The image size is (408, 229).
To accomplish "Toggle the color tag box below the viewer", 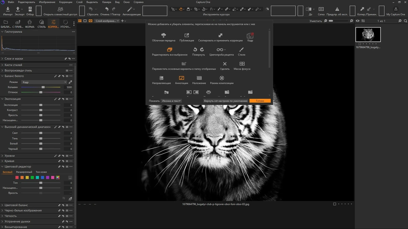I will 335,204.
